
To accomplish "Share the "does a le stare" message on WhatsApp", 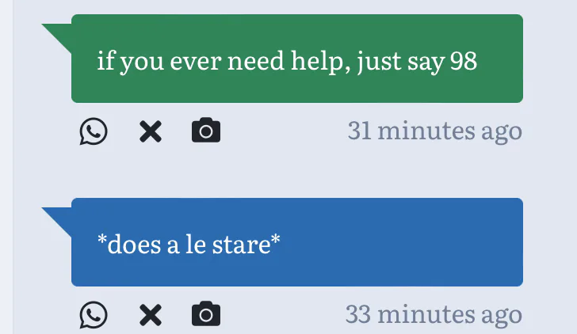I will 94,315.
